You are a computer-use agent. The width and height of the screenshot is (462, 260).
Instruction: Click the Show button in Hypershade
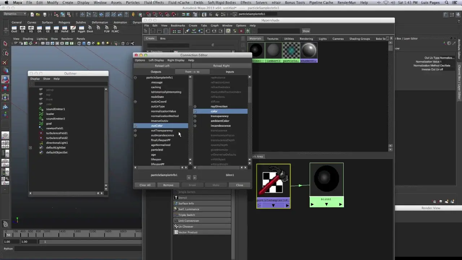(306, 31)
